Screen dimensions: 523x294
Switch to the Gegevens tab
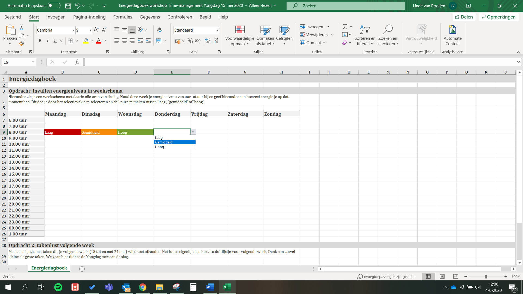(150, 17)
